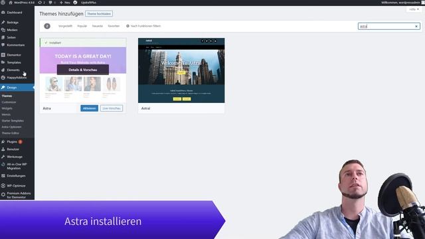This screenshot has width=425, height=239.
Task: Open Themes submenu item
Action: click(7, 96)
